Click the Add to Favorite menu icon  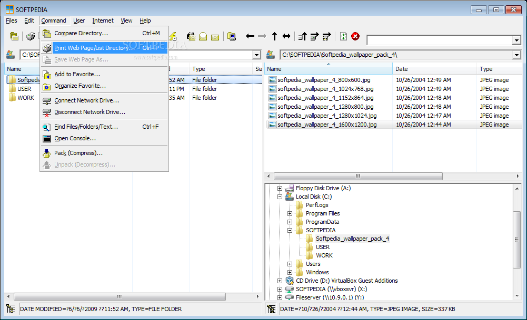point(47,75)
